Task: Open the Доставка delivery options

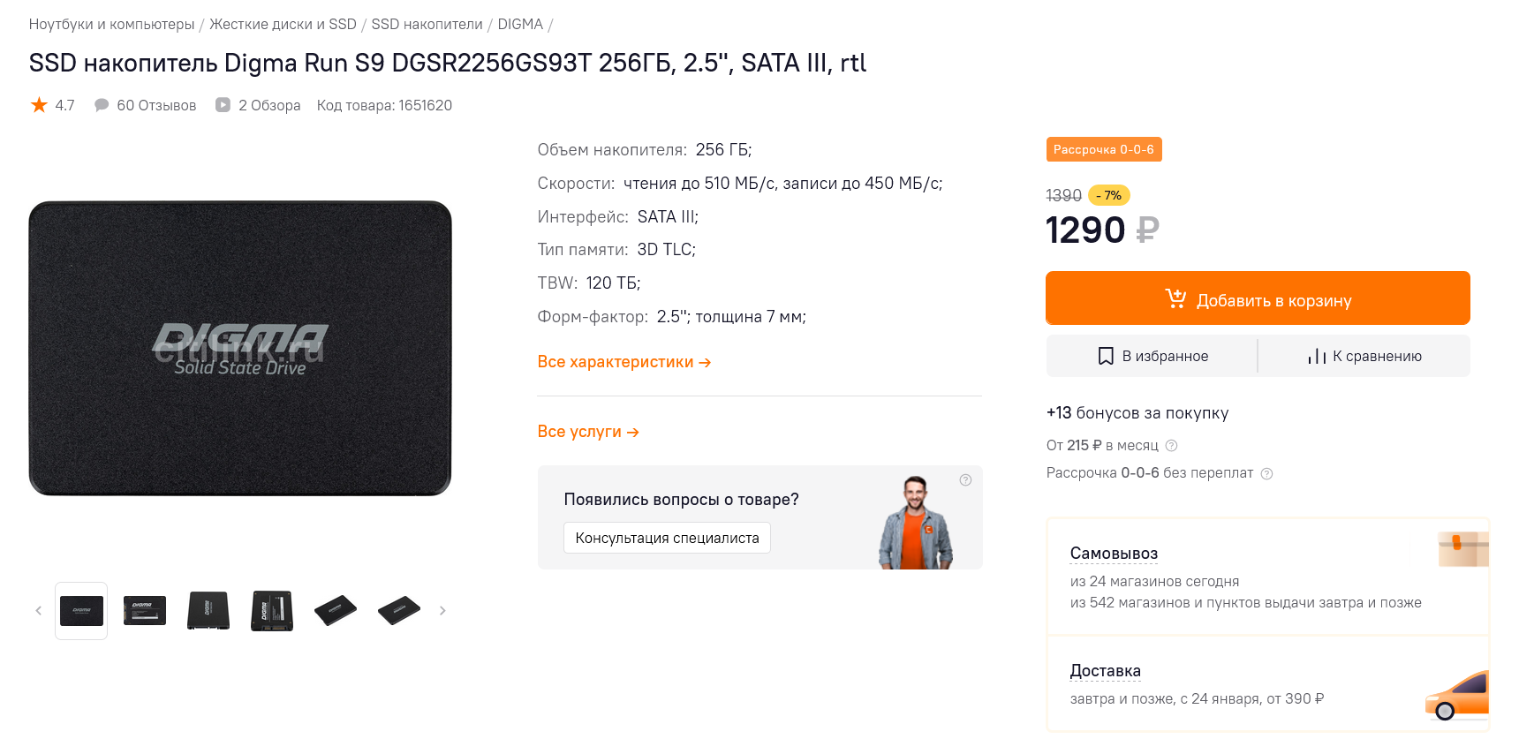Action: point(1105,671)
